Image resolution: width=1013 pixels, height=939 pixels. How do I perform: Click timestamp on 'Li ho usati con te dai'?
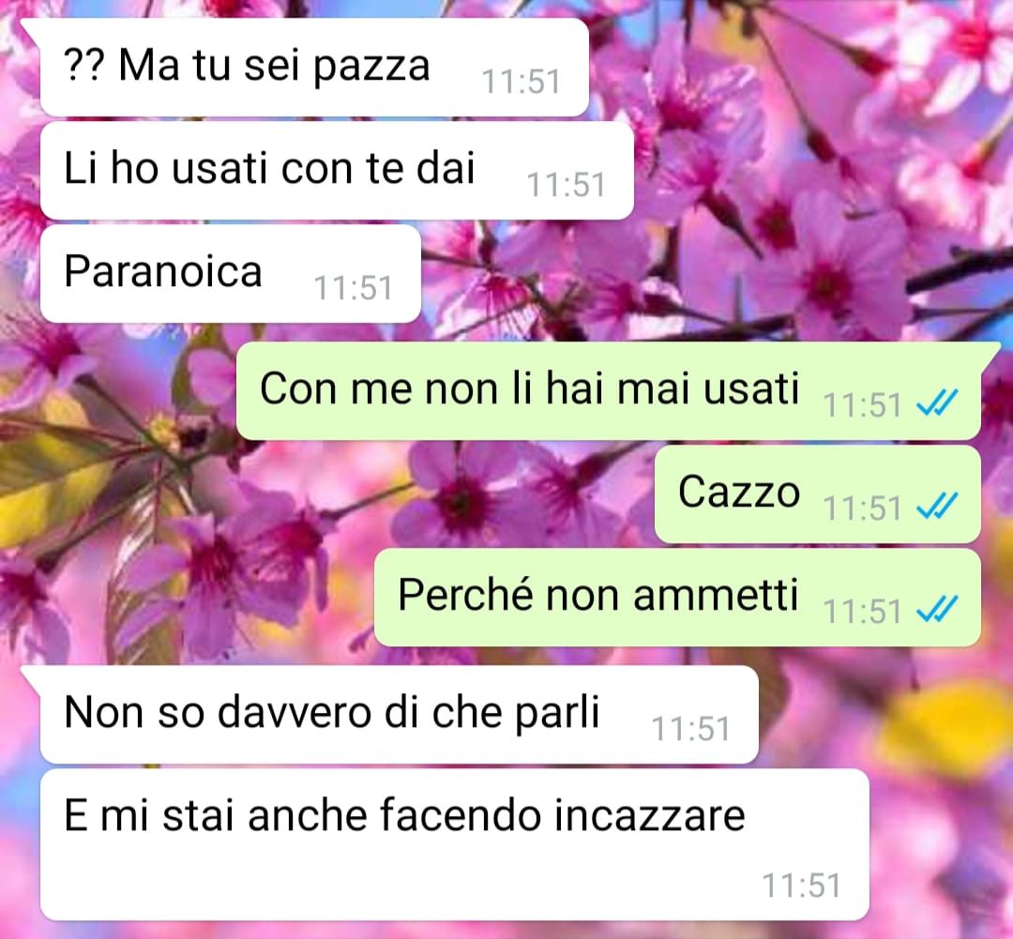[x=566, y=186]
